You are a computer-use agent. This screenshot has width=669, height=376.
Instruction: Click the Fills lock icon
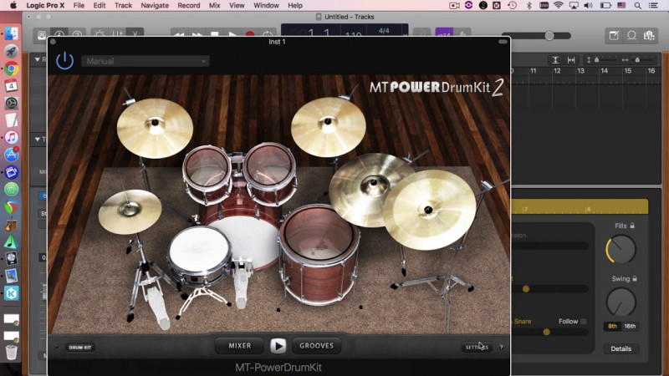[x=632, y=226]
